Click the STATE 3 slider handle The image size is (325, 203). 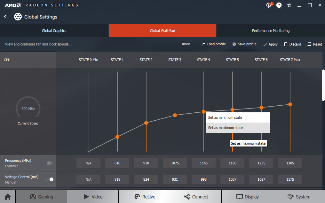pos(175,115)
